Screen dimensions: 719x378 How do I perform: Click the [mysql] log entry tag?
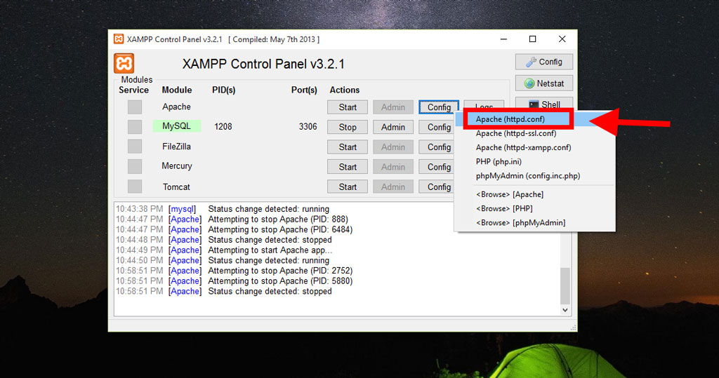click(x=182, y=209)
